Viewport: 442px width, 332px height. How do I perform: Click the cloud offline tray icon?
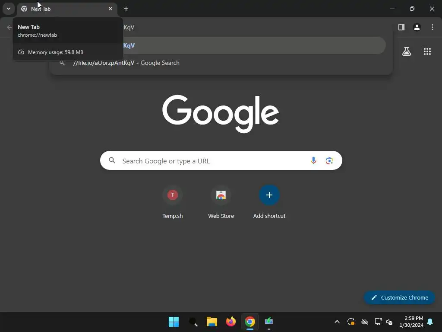[x=365, y=322]
